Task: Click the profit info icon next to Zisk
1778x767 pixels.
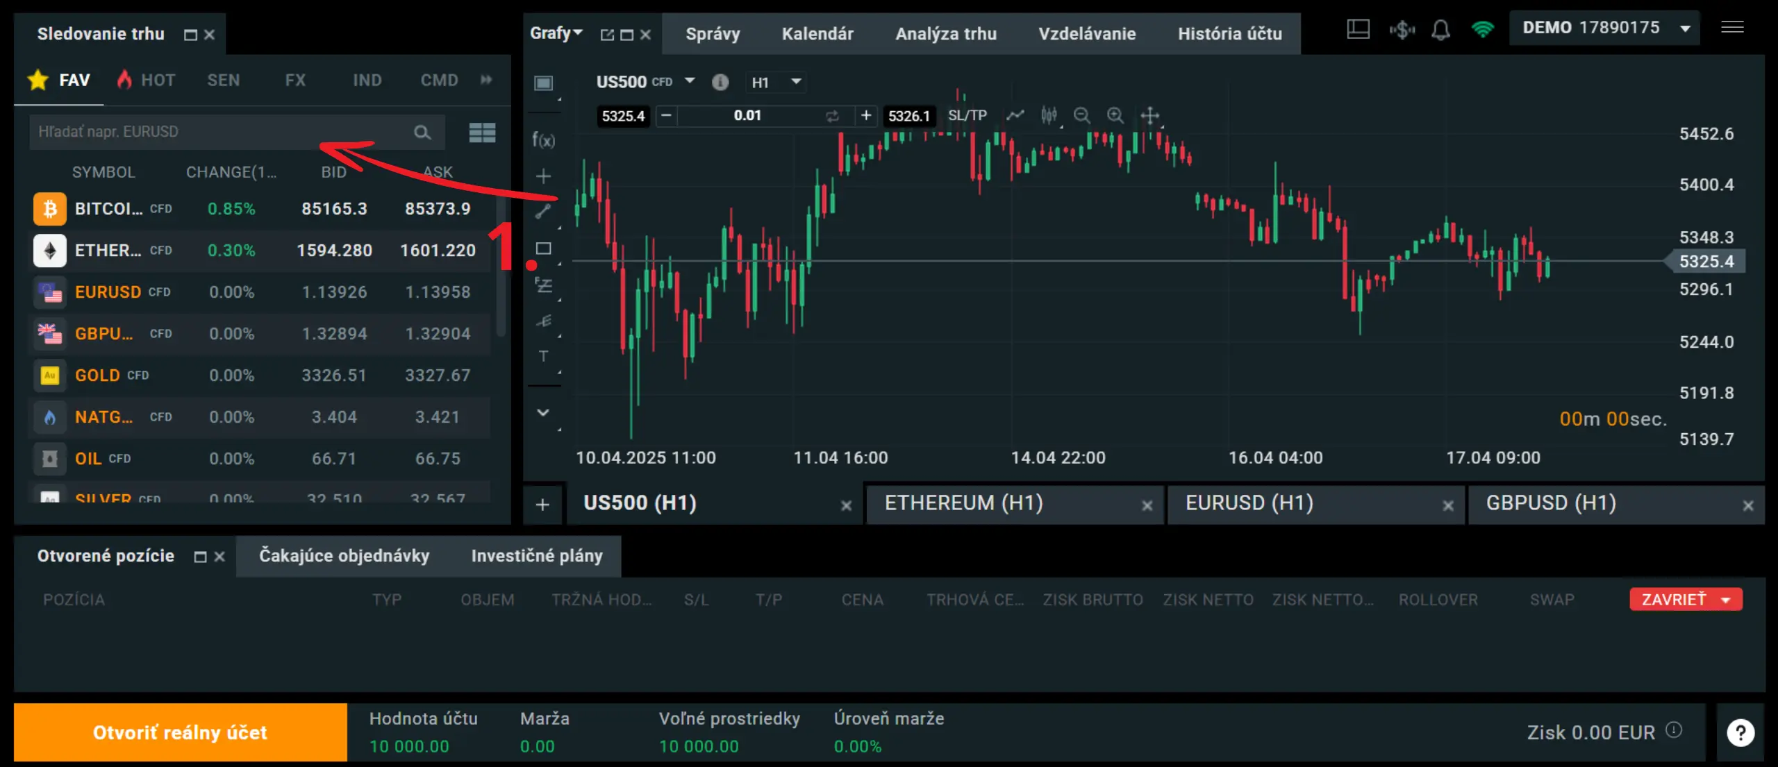Action: pyautogui.click(x=1675, y=730)
